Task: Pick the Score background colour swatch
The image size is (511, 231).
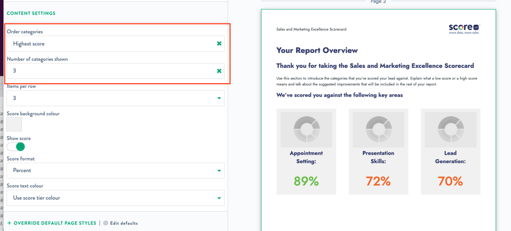Action: pyautogui.click(x=14, y=124)
